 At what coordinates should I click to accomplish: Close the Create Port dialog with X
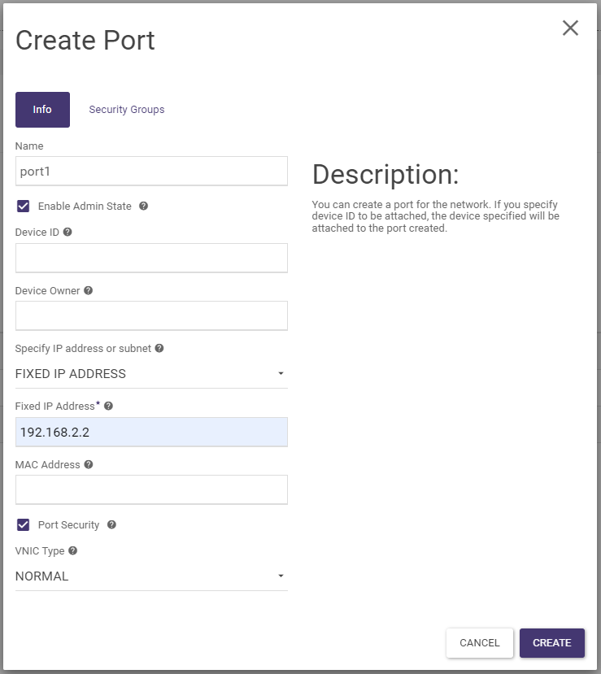coord(570,28)
